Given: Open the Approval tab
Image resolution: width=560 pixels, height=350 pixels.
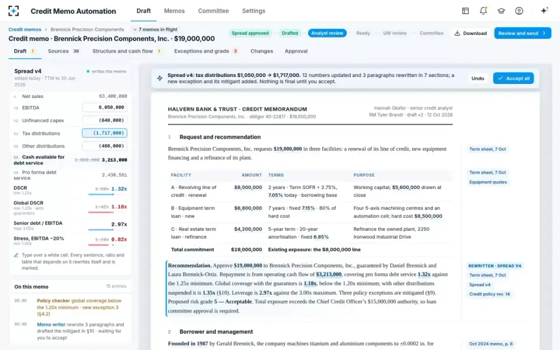Looking at the screenshot, I should [296, 51].
